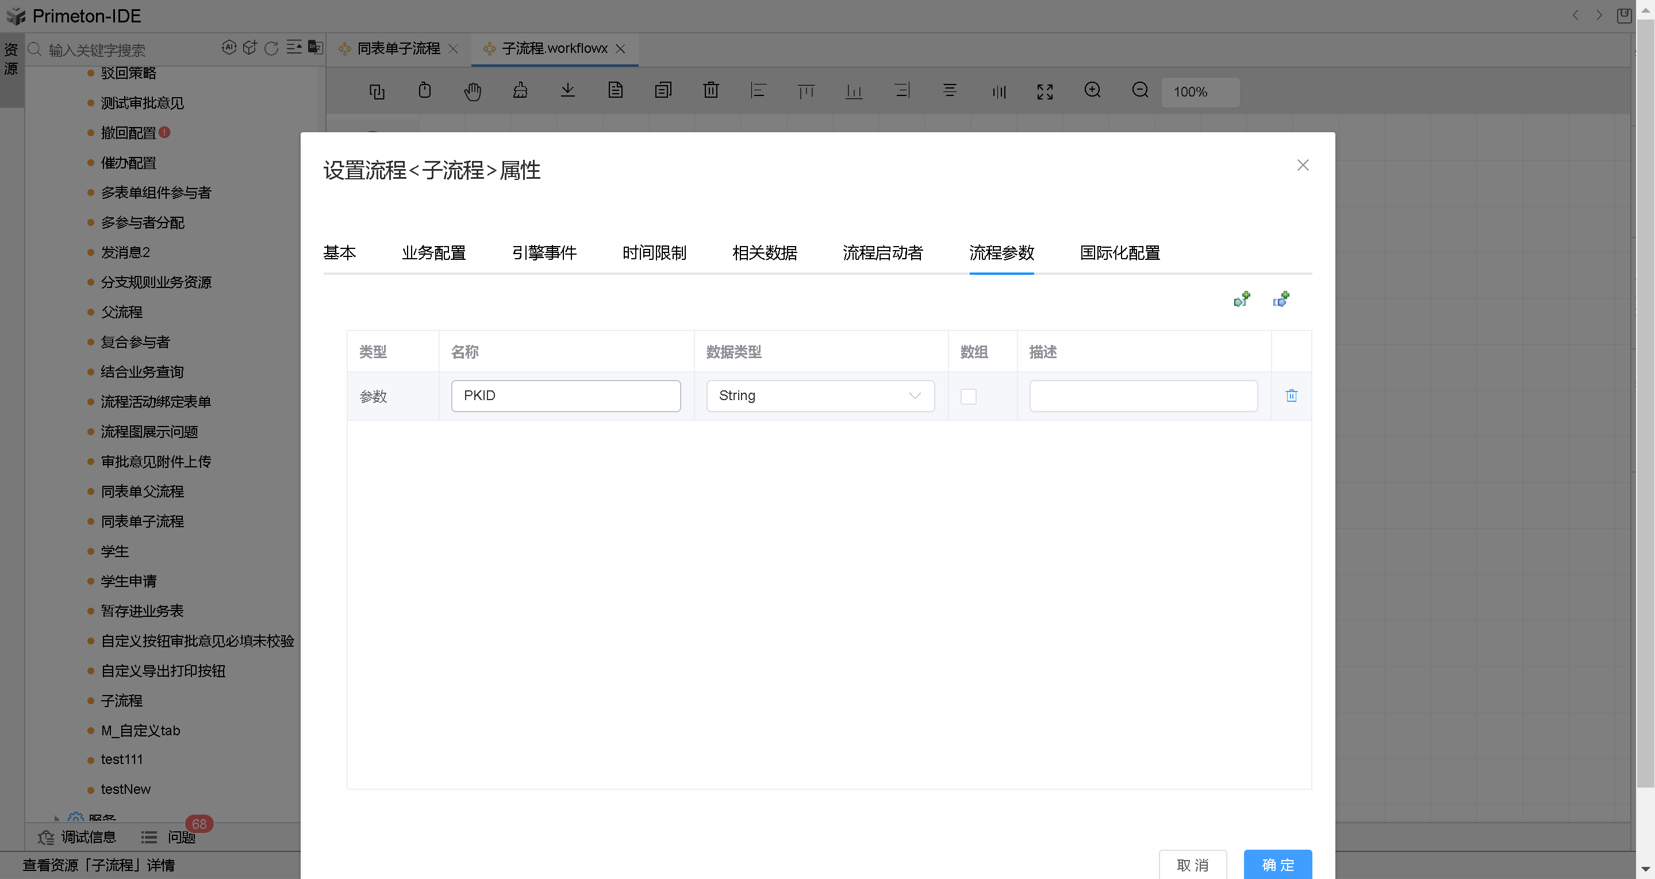The image size is (1655, 879).
Task: Select the 同表单子流程 editor tab
Action: click(x=398, y=49)
